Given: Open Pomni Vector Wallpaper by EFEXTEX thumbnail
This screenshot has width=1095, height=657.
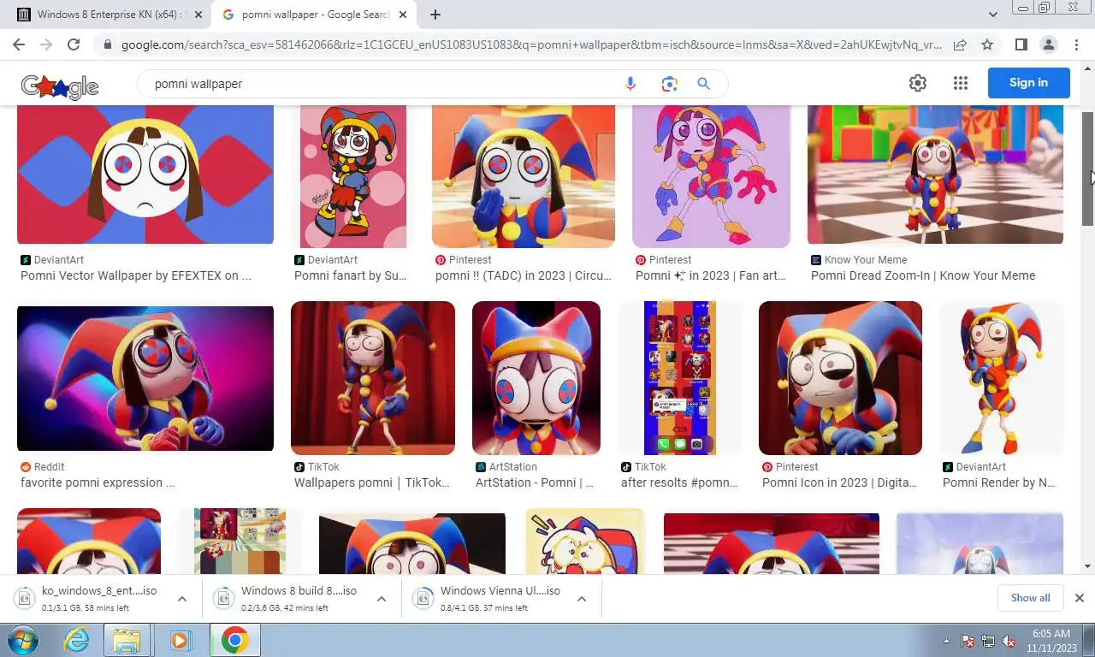Looking at the screenshot, I should tap(145, 175).
